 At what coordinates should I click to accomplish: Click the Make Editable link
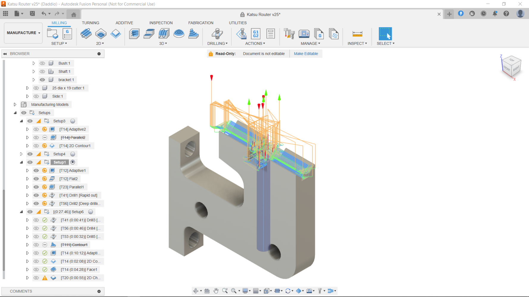[x=306, y=54]
